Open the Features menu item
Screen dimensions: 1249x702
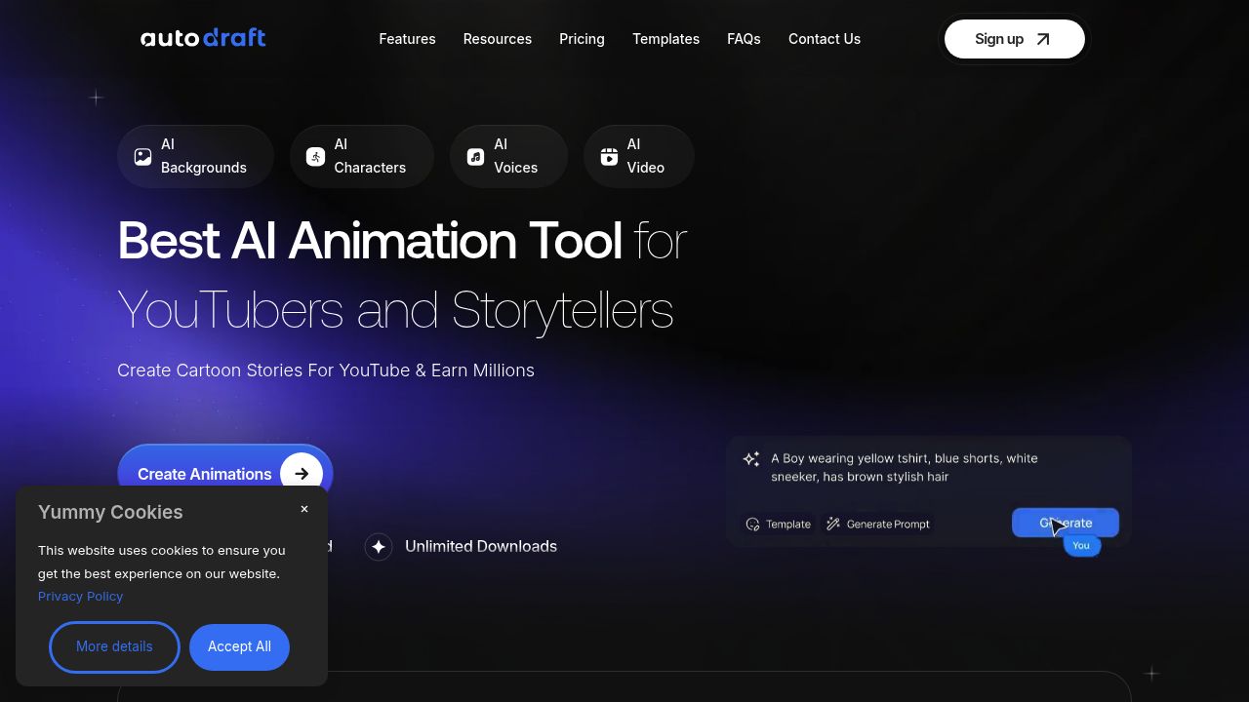(407, 39)
